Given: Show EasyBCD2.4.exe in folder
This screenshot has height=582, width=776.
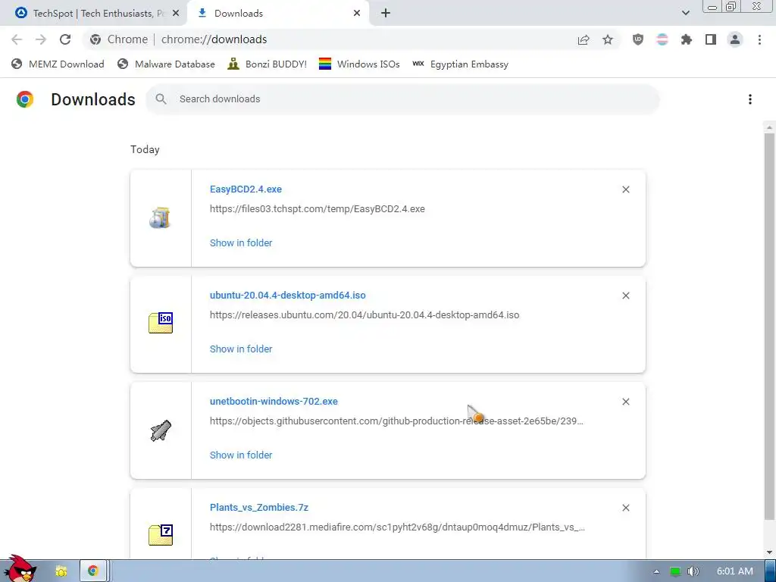Looking at the screenshot, I should [241, 243].
